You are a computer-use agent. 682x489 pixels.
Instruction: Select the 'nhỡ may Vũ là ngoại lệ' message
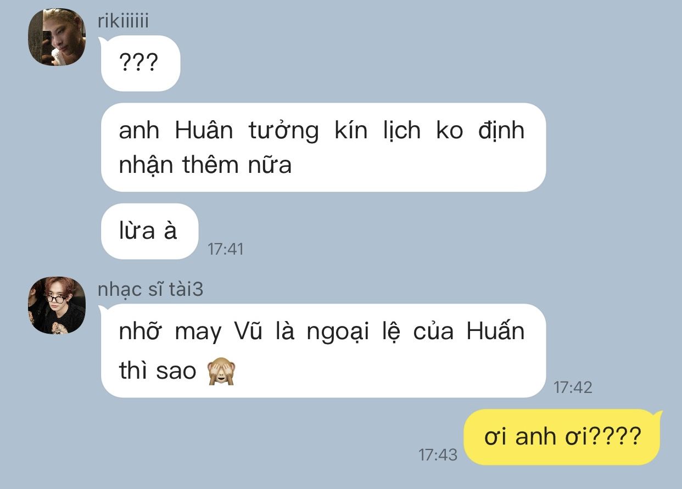(x=323, y=351)
